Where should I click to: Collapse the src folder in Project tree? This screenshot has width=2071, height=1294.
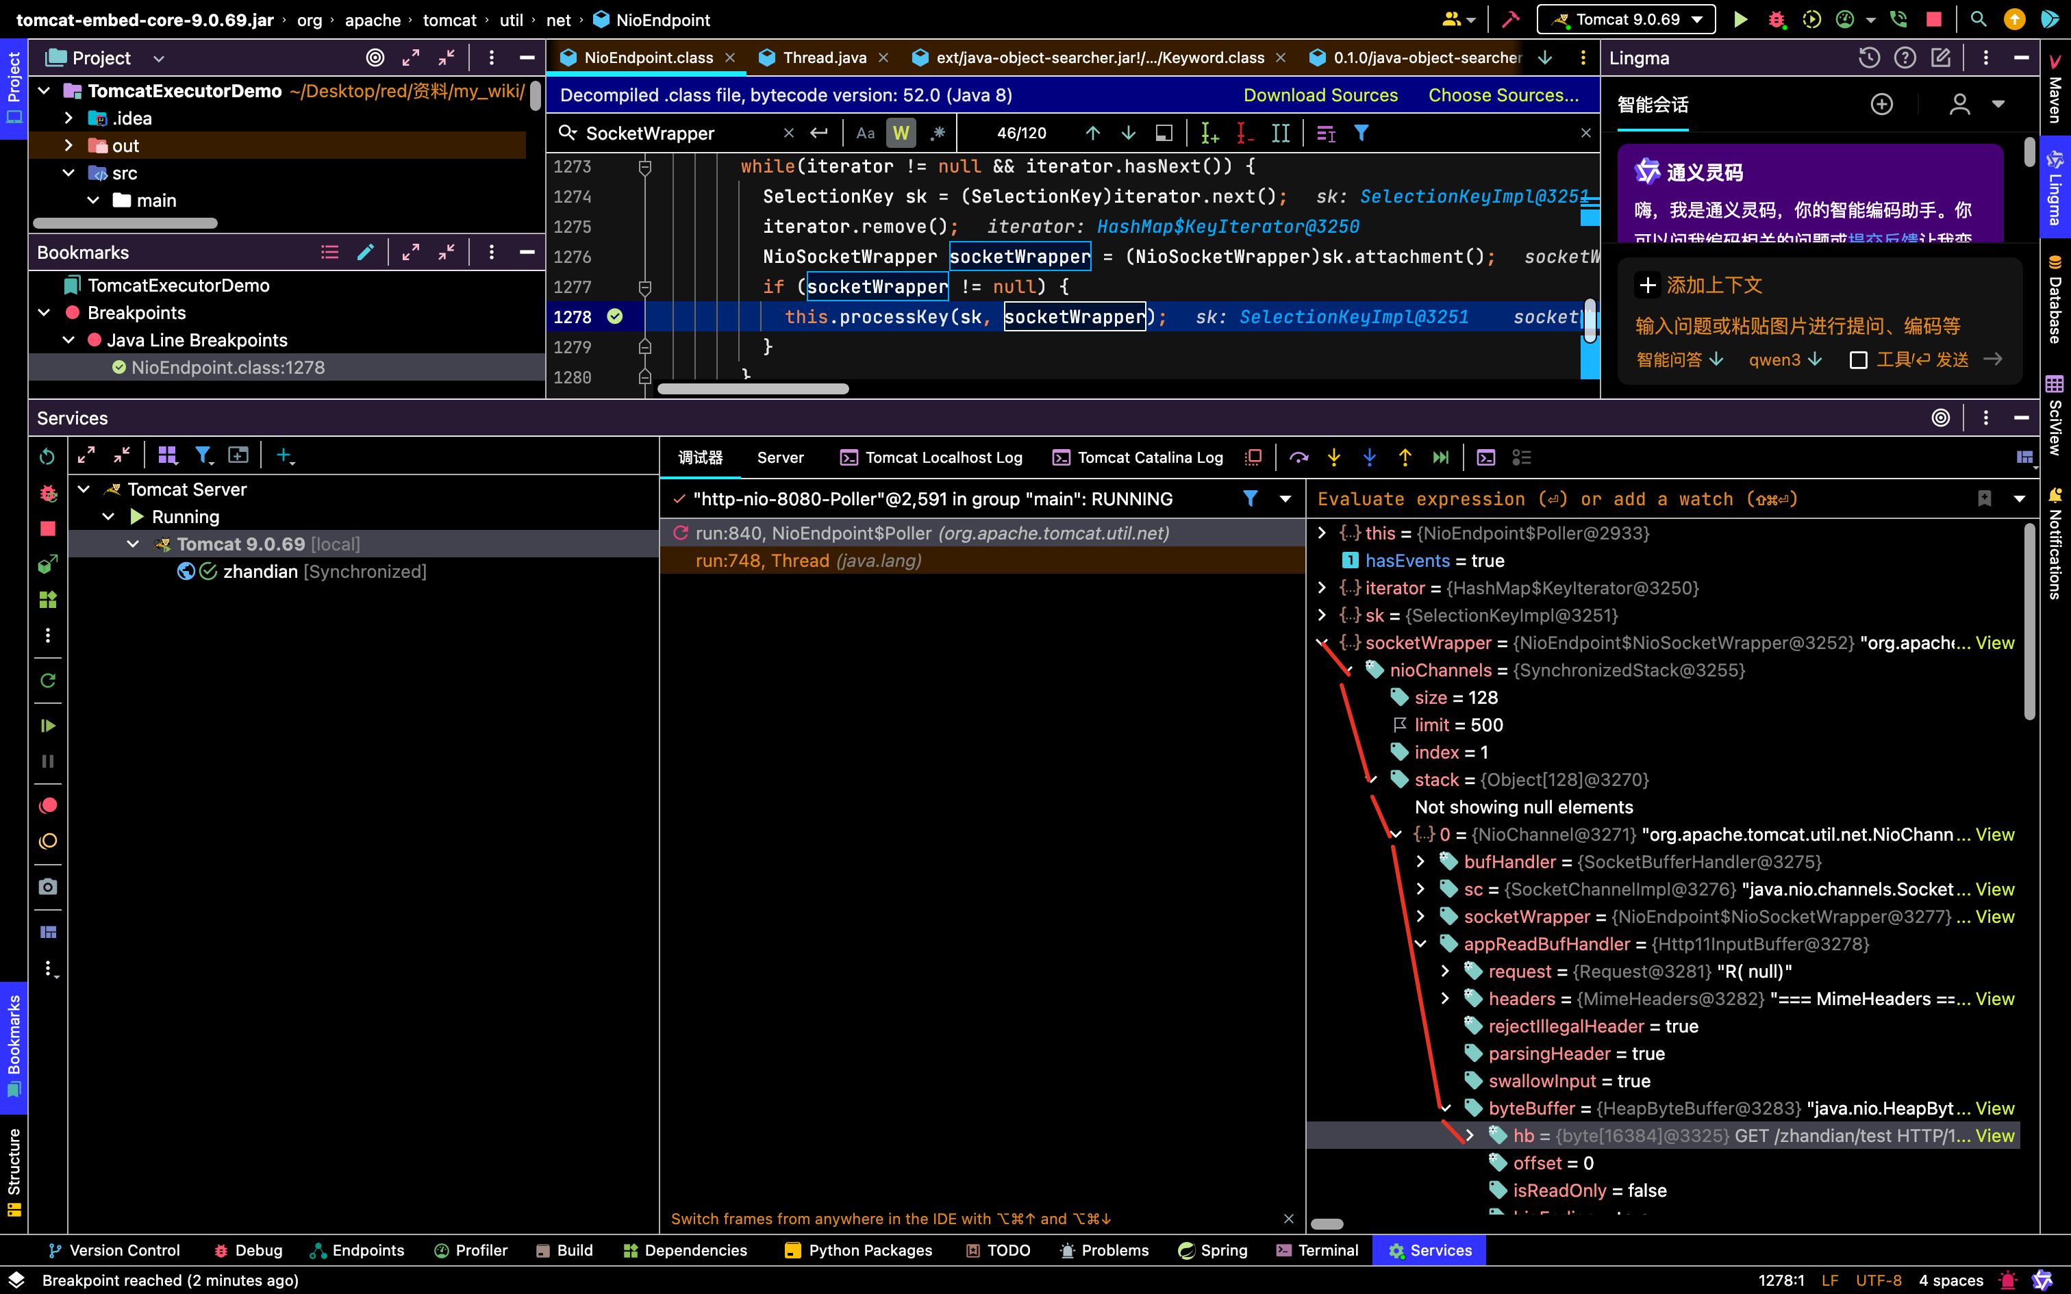point(68,173)
